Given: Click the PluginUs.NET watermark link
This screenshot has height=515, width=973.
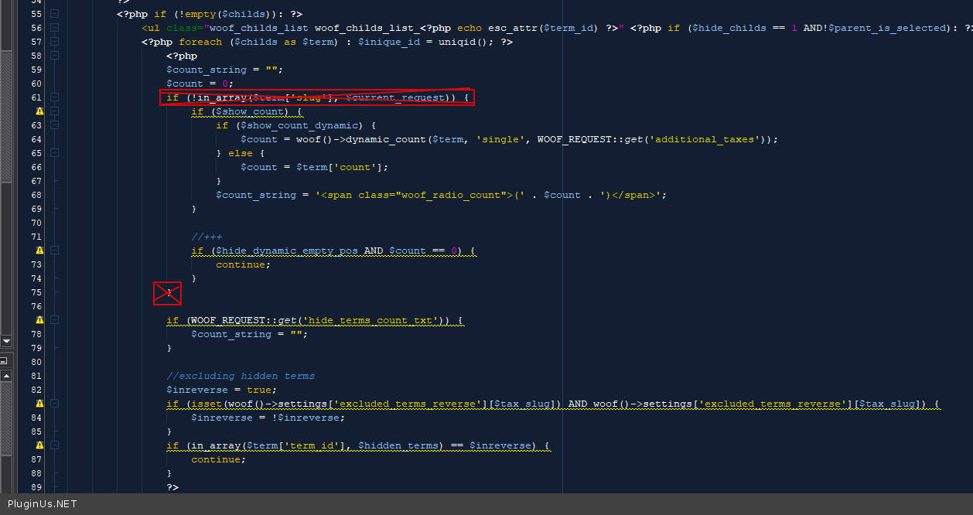Looking at the screenshot, I should [43, 504].
